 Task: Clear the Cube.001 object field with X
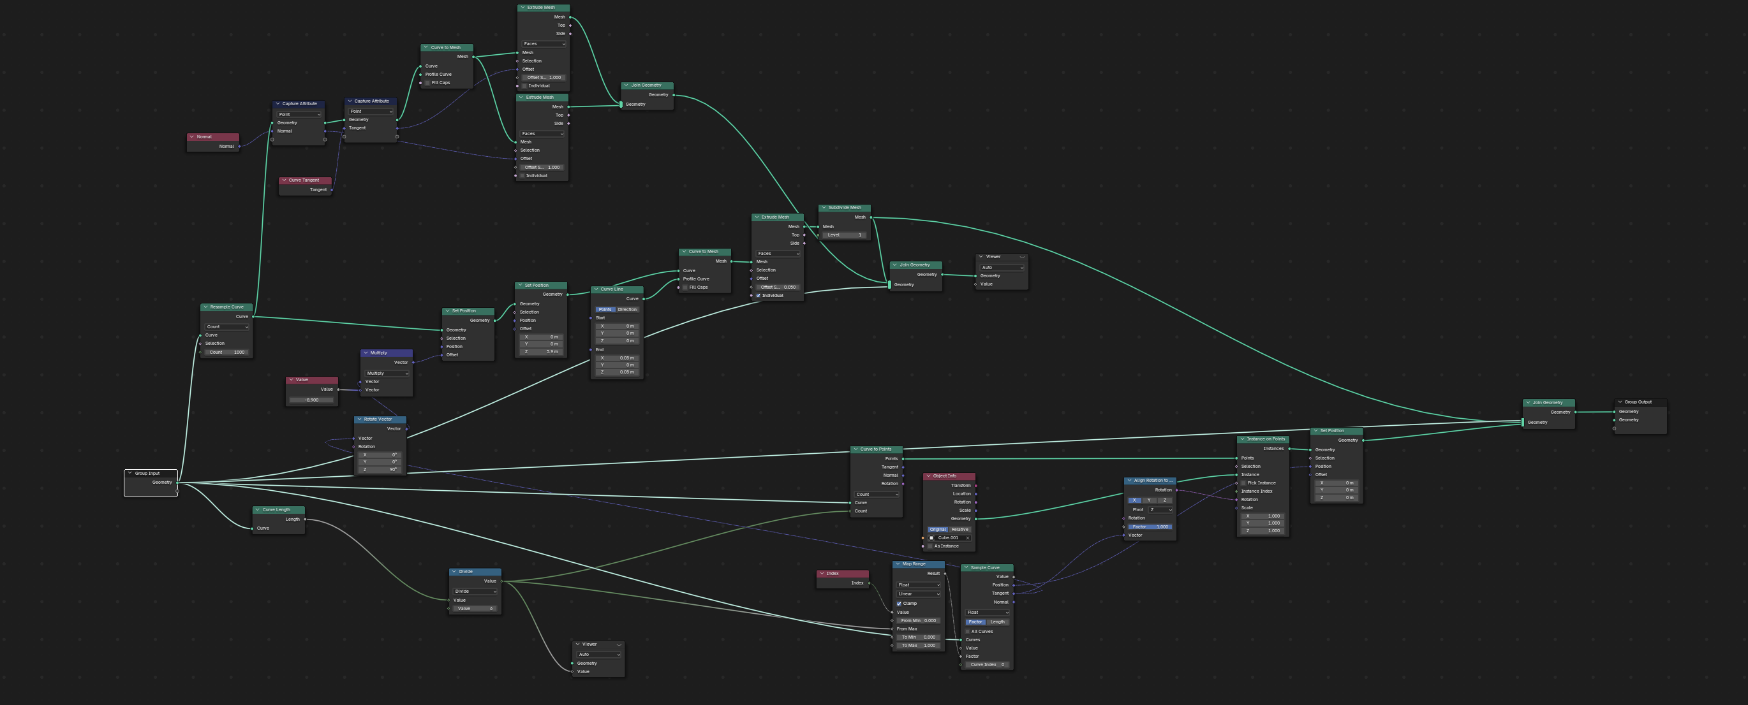pos(968,537)
